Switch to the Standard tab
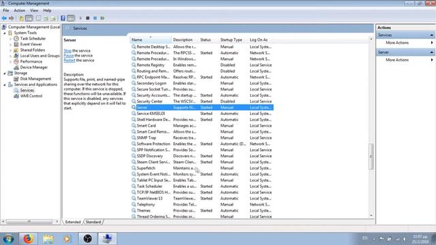Viewport: 436px width, 245px height. (93, 222)
